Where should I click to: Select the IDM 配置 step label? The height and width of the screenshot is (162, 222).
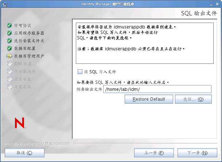pos(23,64)
